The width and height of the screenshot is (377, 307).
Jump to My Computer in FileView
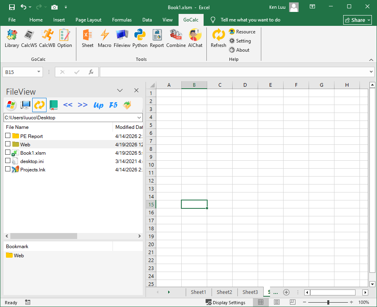click(25, 105)
